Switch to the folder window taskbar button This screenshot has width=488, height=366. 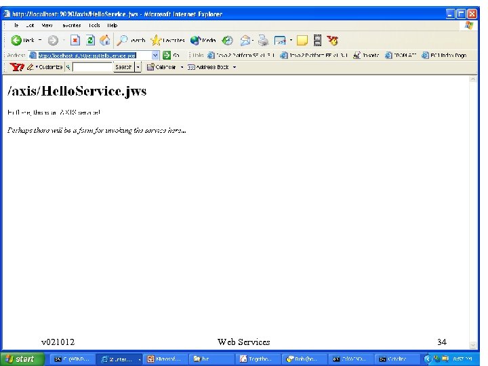click(x=211, y=359)
